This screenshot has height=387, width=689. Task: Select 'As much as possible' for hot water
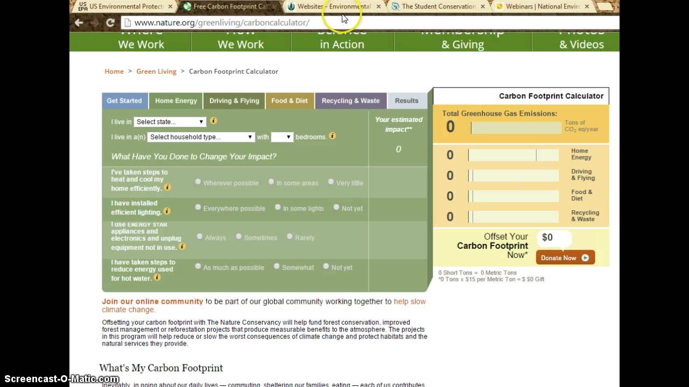(x=198, y=266)
